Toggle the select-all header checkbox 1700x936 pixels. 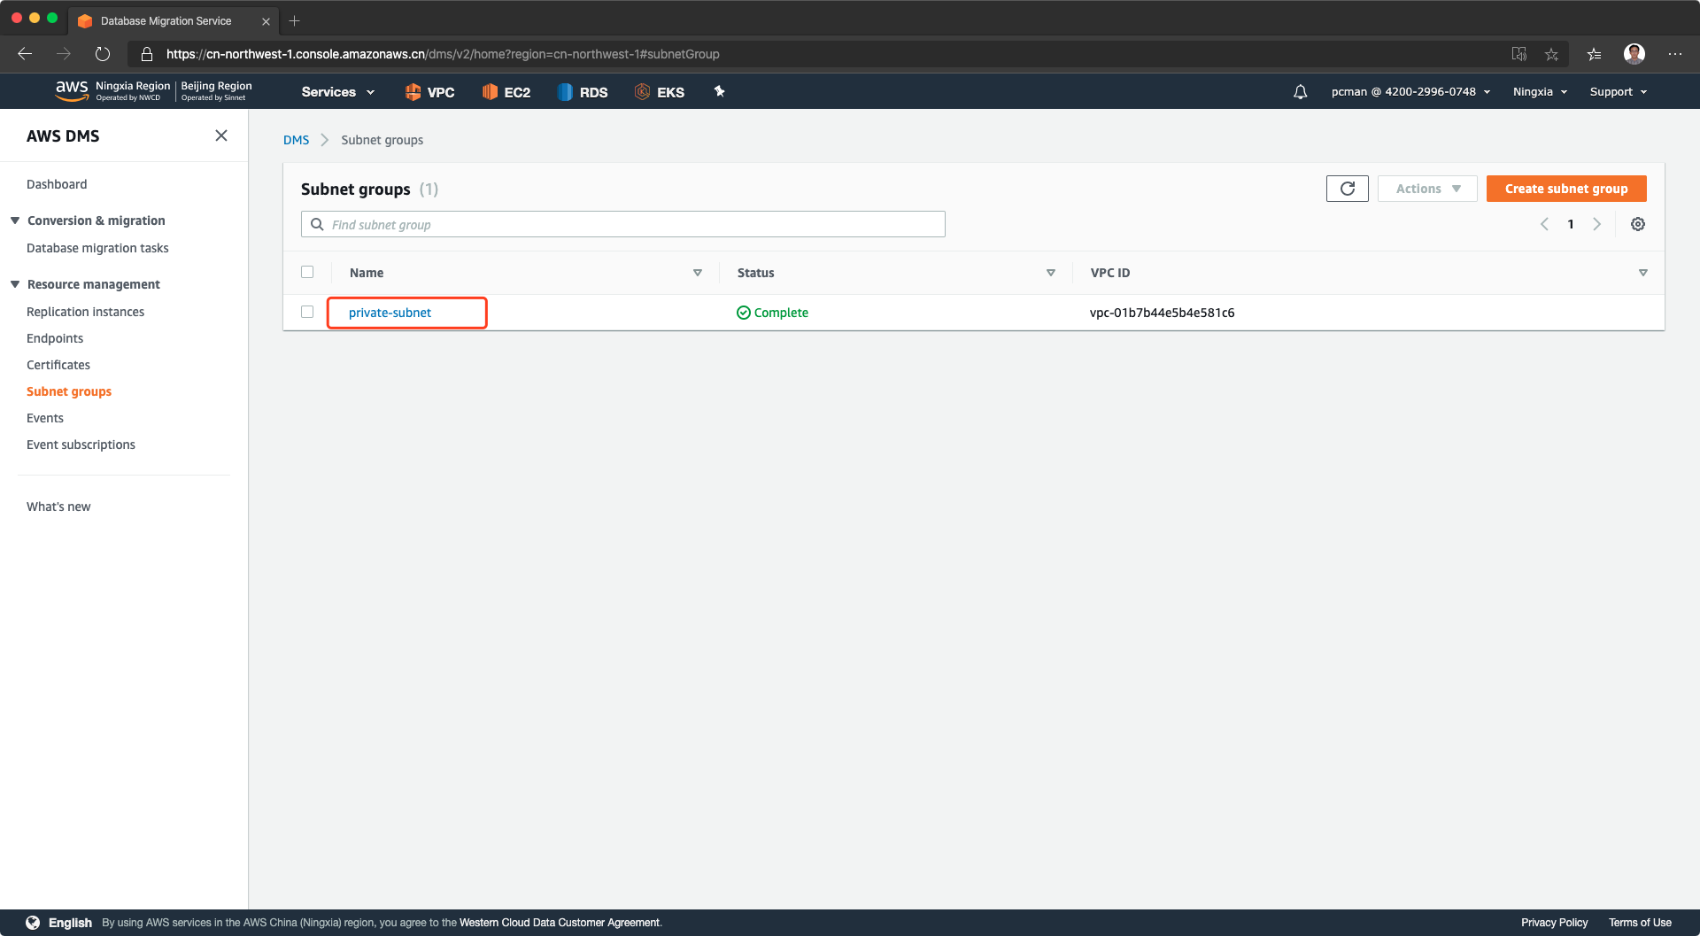(x=307, y=272)
